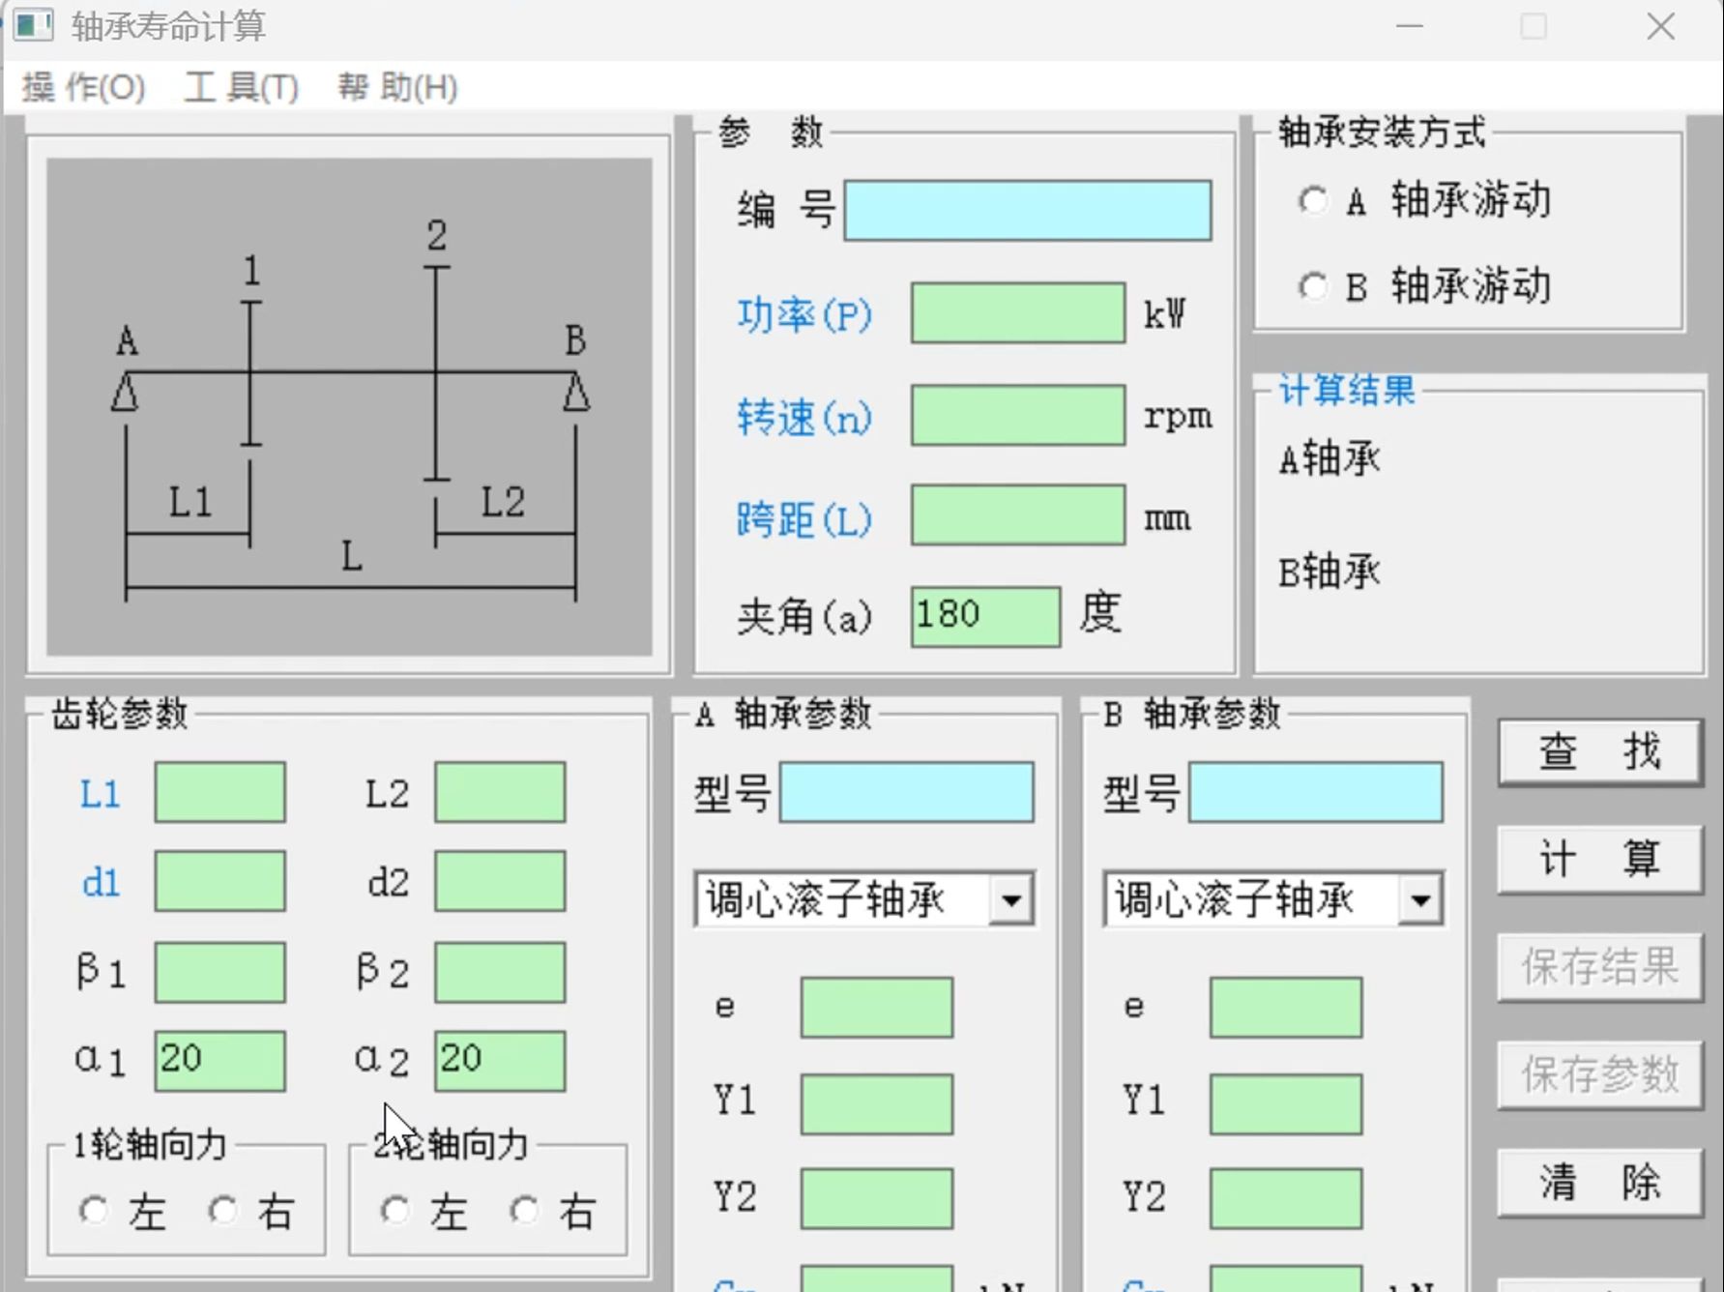Image resolution: width=1724 pixels, height=1292 pixels.
Task: Focus the β1 input field
Action: (220, 972)
